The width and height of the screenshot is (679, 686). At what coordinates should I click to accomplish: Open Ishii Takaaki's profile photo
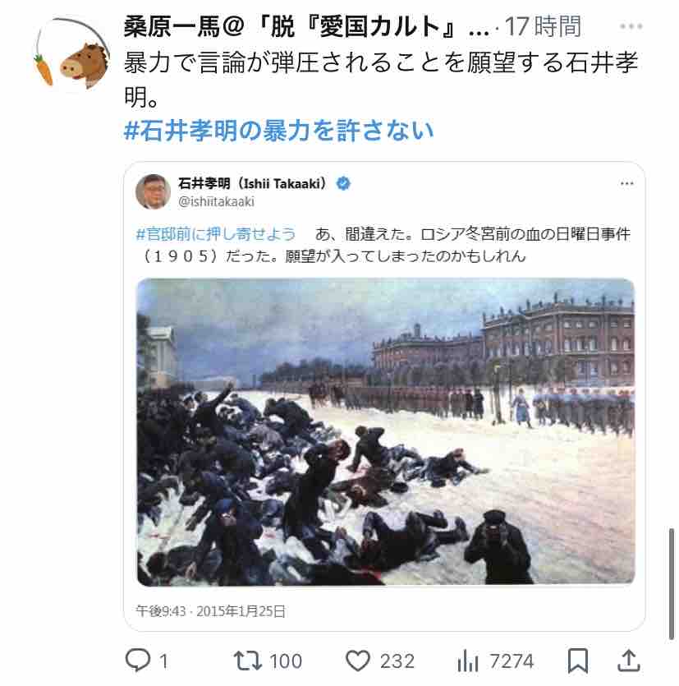click(153, 191)
